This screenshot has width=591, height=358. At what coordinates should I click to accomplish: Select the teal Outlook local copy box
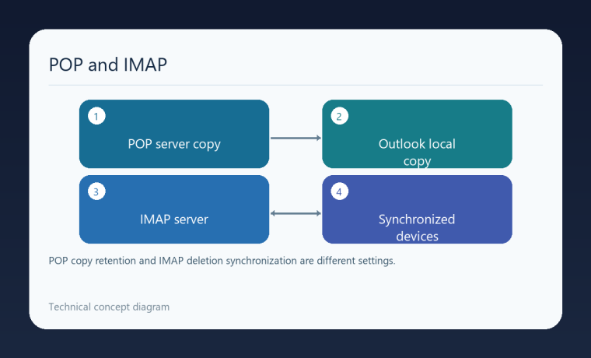(417, 134)
